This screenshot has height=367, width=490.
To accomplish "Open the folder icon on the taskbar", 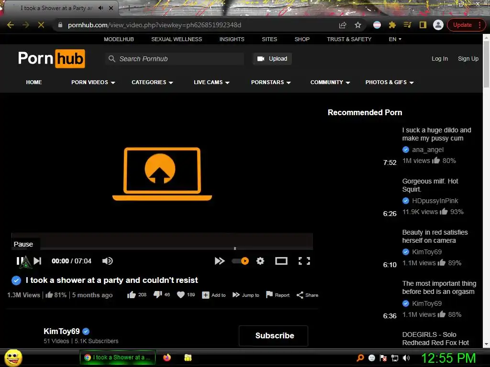I will coord(188,357).
